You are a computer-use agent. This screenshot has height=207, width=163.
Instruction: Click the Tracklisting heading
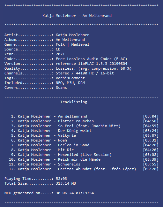click(x=74, y=102)
